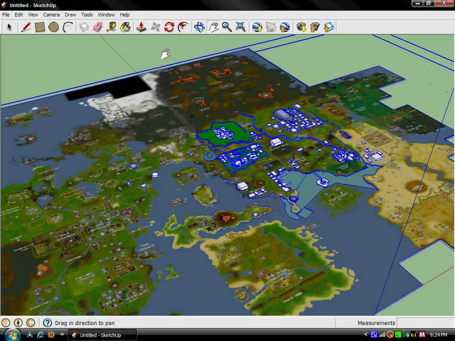455x341 pixels.
Task: Launch Internet Explorer from Quick Launch
Action: [x=40, y=335]
